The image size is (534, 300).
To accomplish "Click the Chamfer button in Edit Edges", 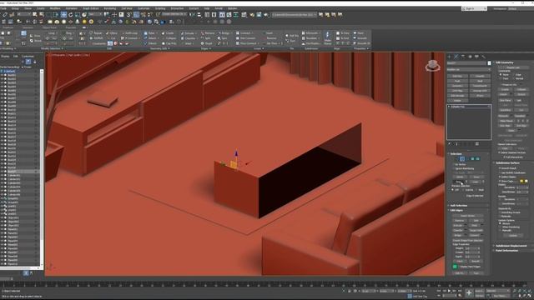I will [458, 230].
